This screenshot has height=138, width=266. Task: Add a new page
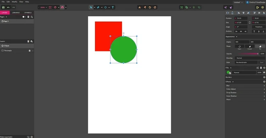[x=32, y=17]
